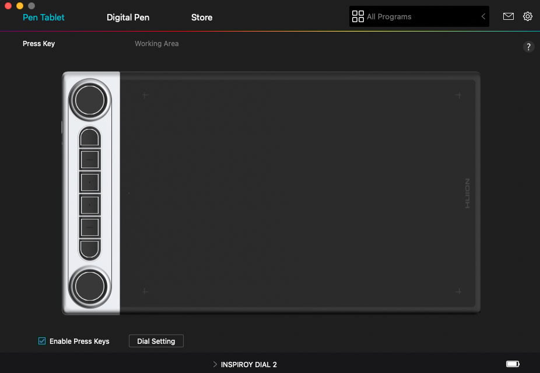This screenshot has height=373, width=540.
Task: Click the tablet working area preview
Action: [297, 193]
